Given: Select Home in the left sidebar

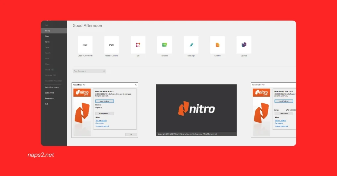Looking at the screenshot, I should [48, 31].
